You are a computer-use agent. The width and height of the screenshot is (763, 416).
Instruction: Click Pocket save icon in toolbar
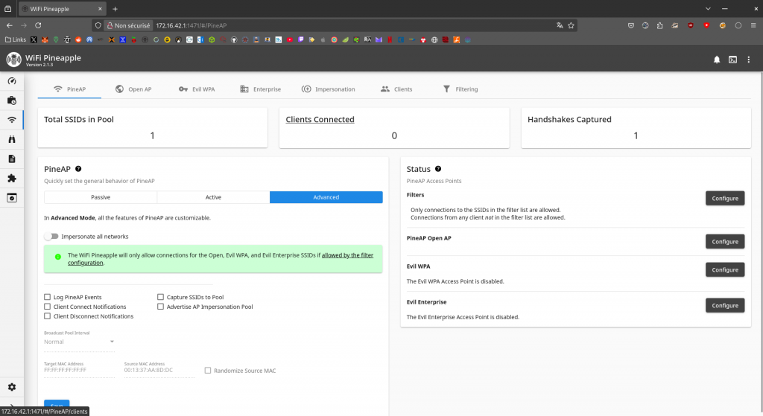[631, 25]
